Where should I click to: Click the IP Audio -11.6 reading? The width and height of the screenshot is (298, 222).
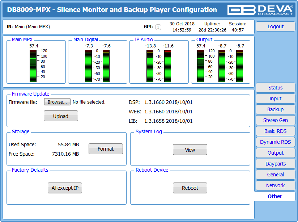pos(168,46)
